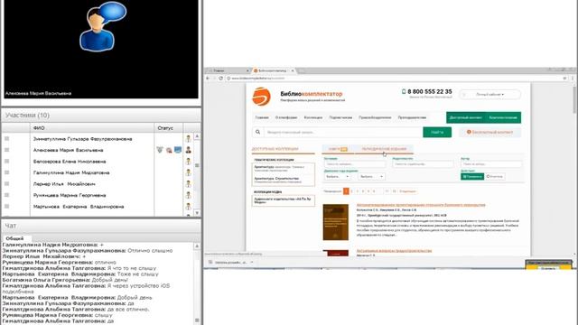Click participant icon beside Белозерова Елена Николаевна
Screen dimensions: 578x325
click(x=189, y=161)
